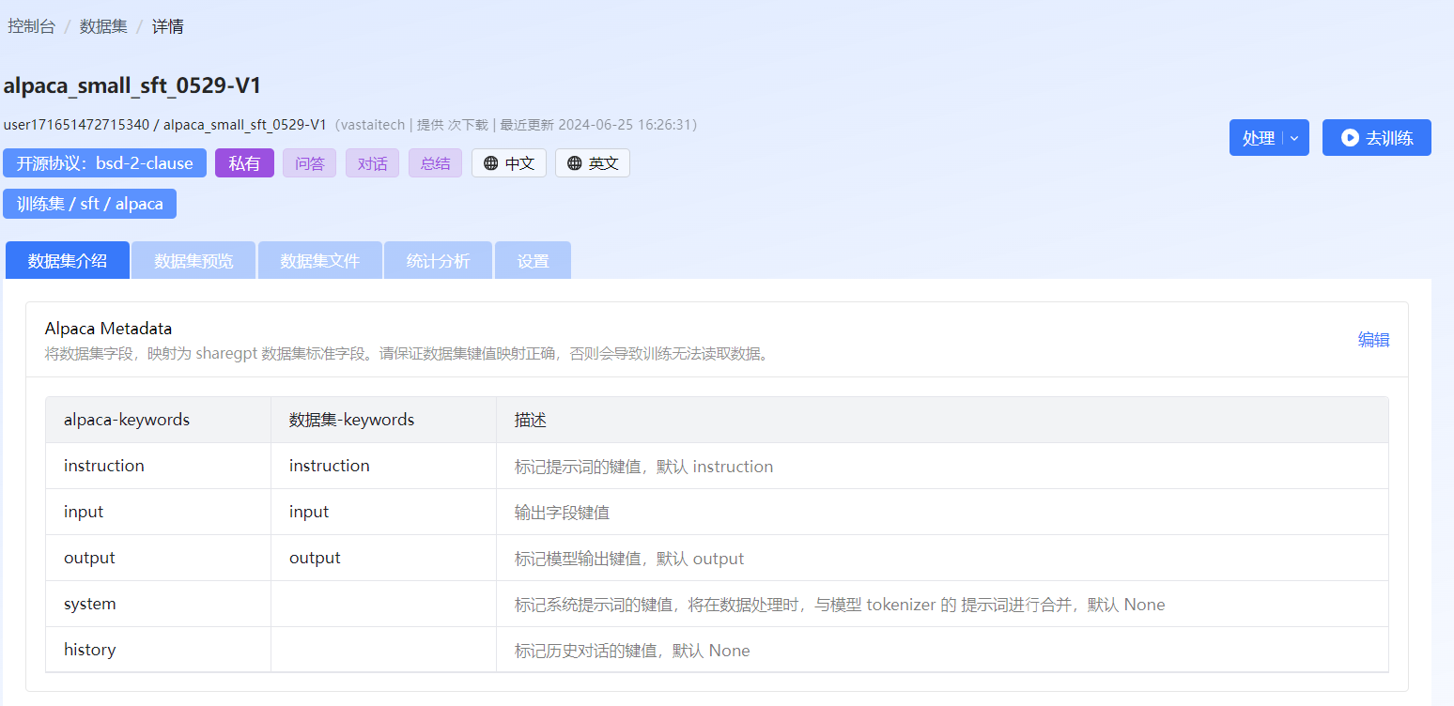Open the 设置 tab
This screenshot has width=1454, height=706.
(533, 261)
